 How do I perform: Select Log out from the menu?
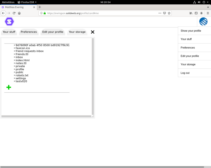[185, 73]
